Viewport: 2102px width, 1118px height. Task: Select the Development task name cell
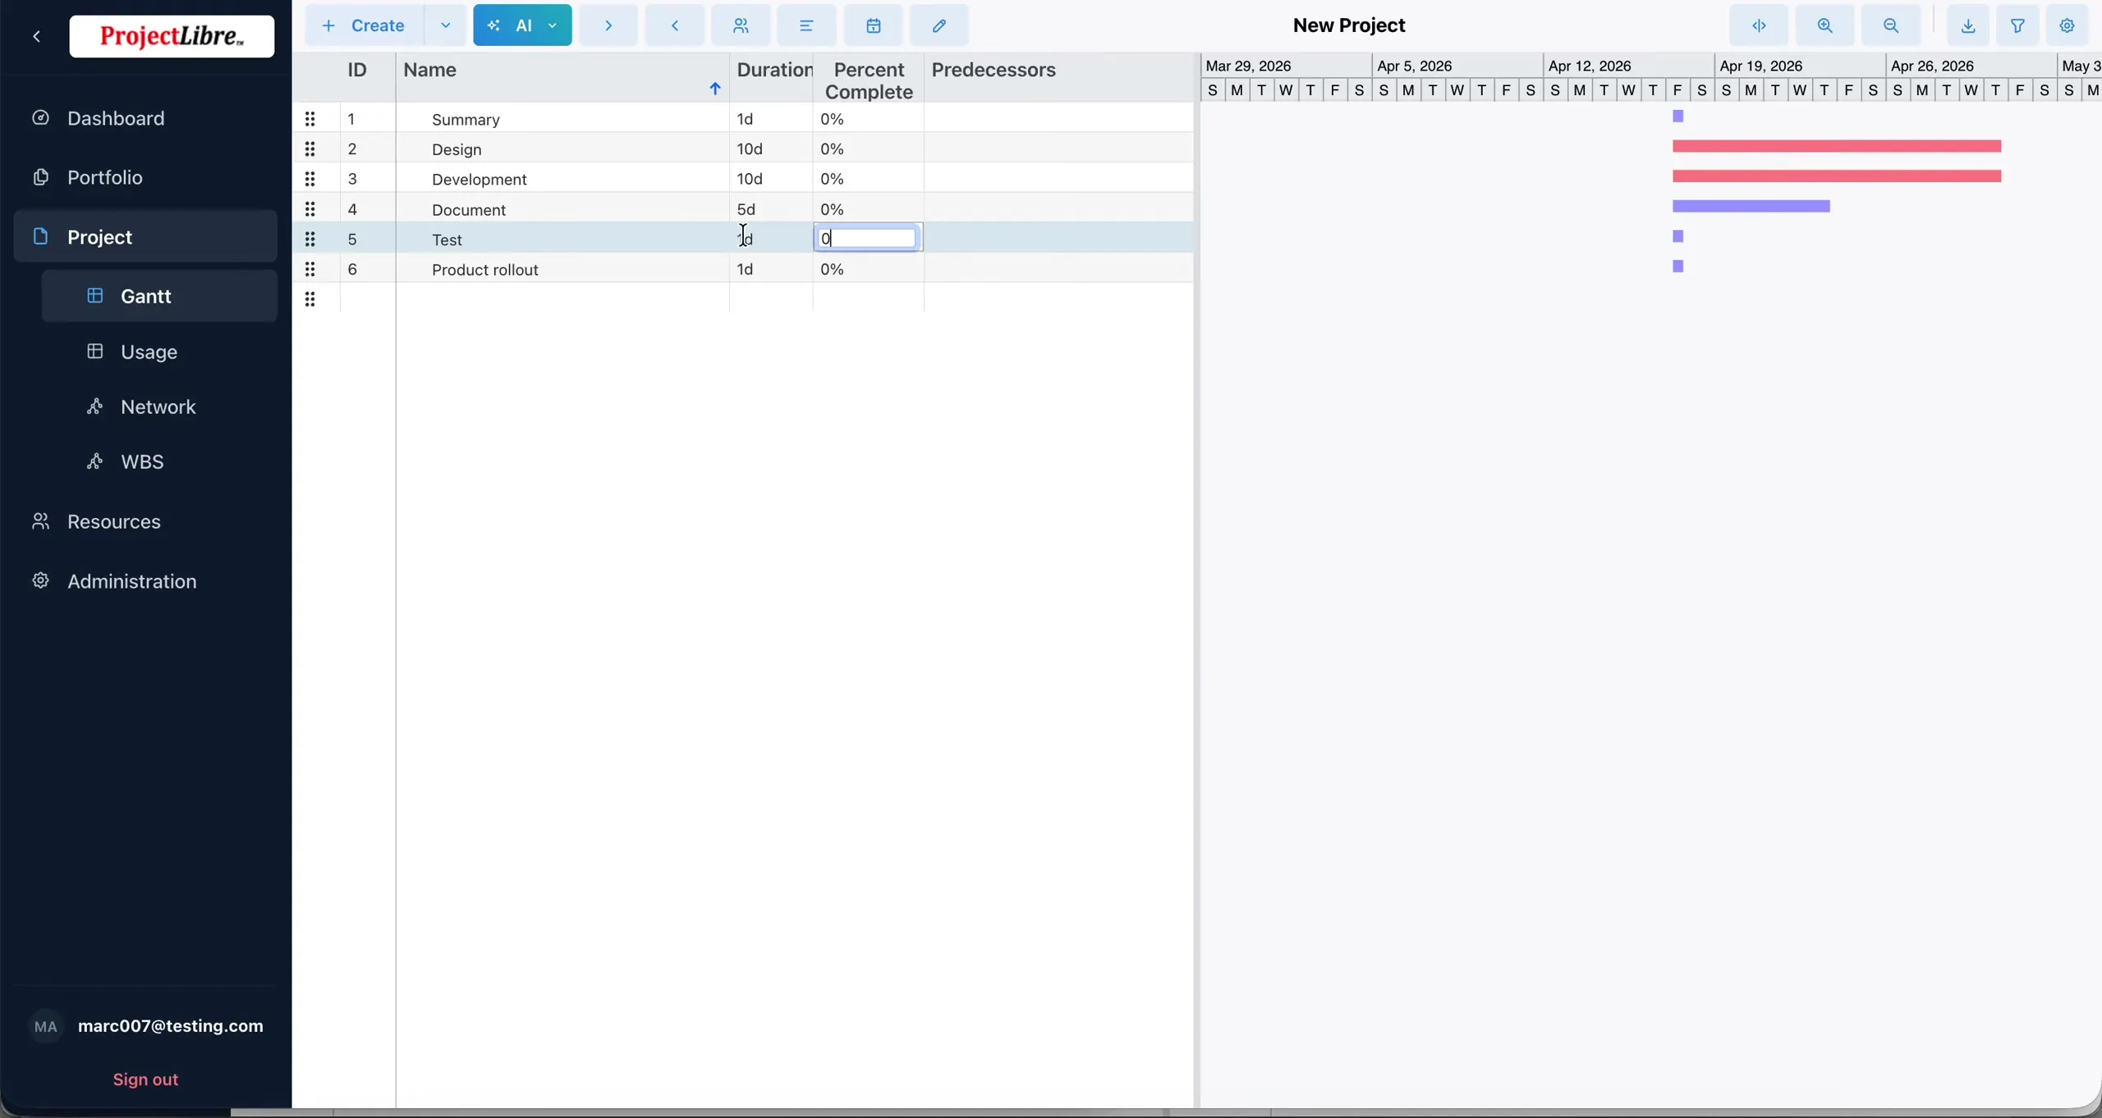click(x=562, y=179)
